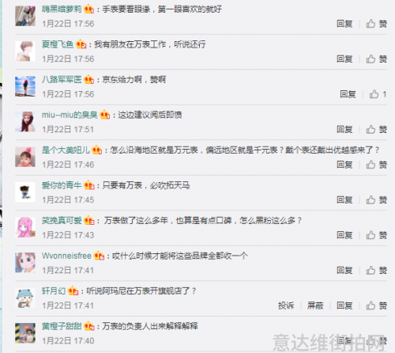The image size is (395, 353).
Task: Like miu--miu的臭臭's comment
Action: point(376,129)
